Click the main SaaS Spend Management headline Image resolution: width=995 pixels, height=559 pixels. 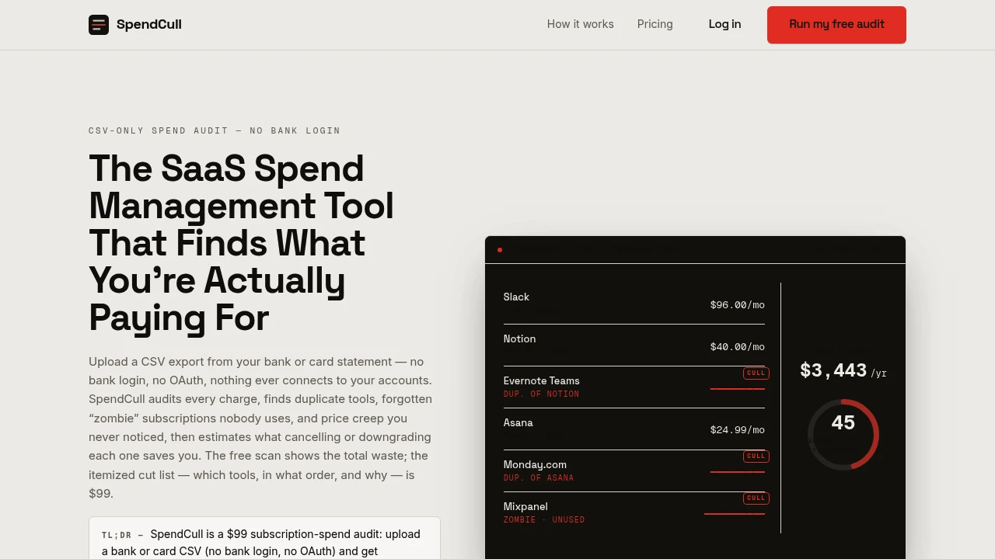pos(242,243)
